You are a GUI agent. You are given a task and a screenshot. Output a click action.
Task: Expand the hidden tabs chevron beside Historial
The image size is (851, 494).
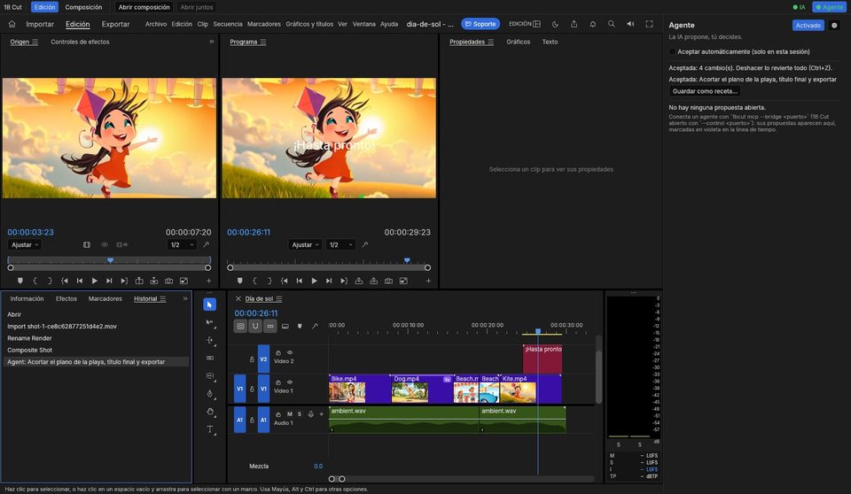[185, 298]
